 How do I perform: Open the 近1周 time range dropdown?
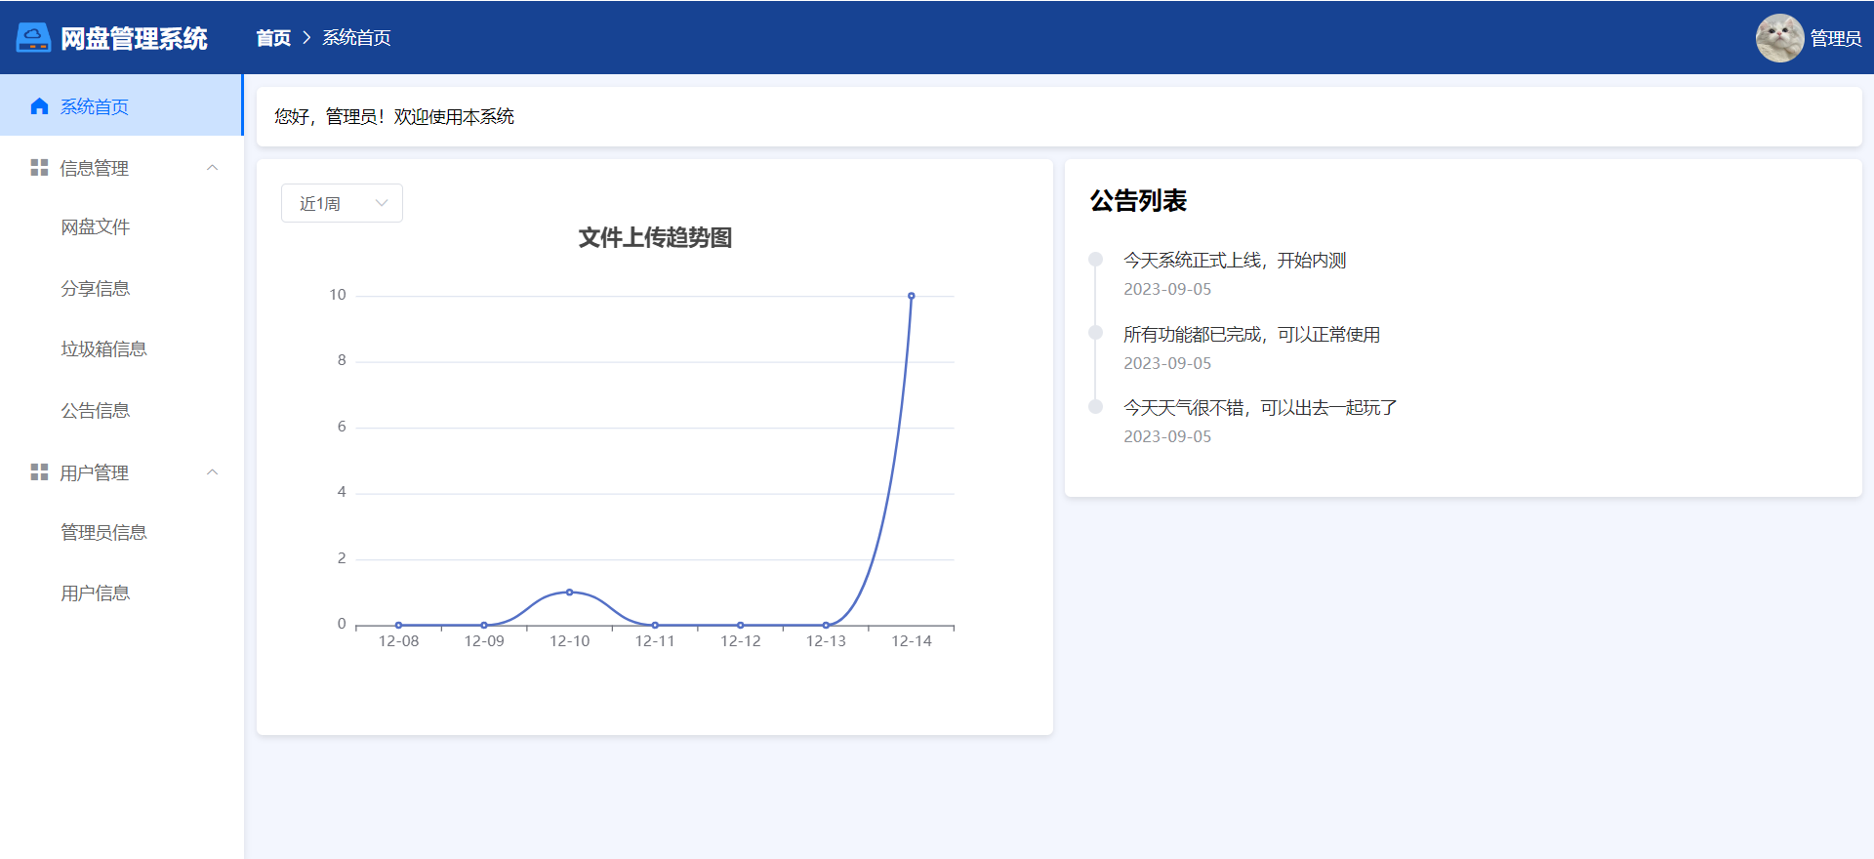click(x=342, y=203)
